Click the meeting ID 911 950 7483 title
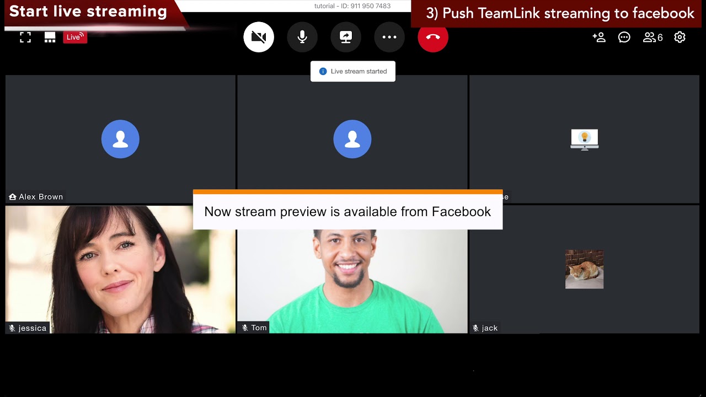The height and width of the screenshot is (397, 706). (x=352, y=6)
